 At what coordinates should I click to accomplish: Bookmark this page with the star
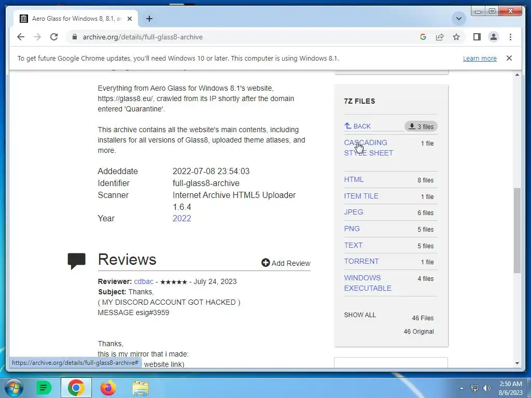[456, 37]
